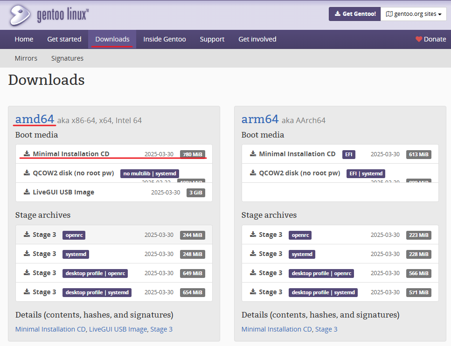Download arm64 QCOW2 disk (no root pw)
This screenshot has height=346, width=451.
[x=299, y=173]
